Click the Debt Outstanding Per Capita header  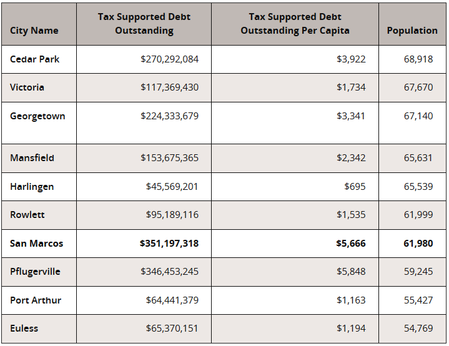coord(295,24)
